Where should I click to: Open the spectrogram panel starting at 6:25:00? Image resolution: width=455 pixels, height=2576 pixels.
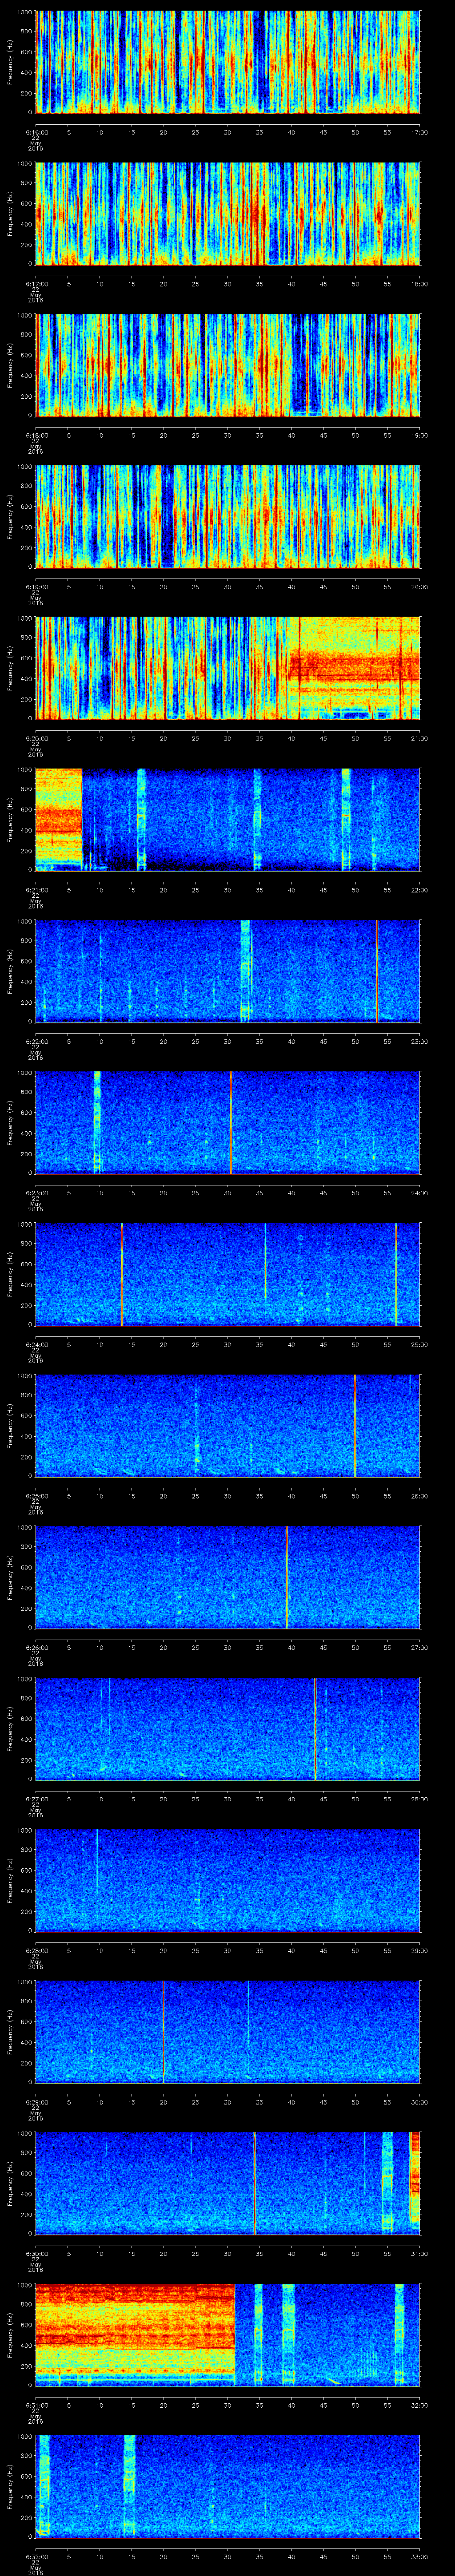coord(227,1426)
